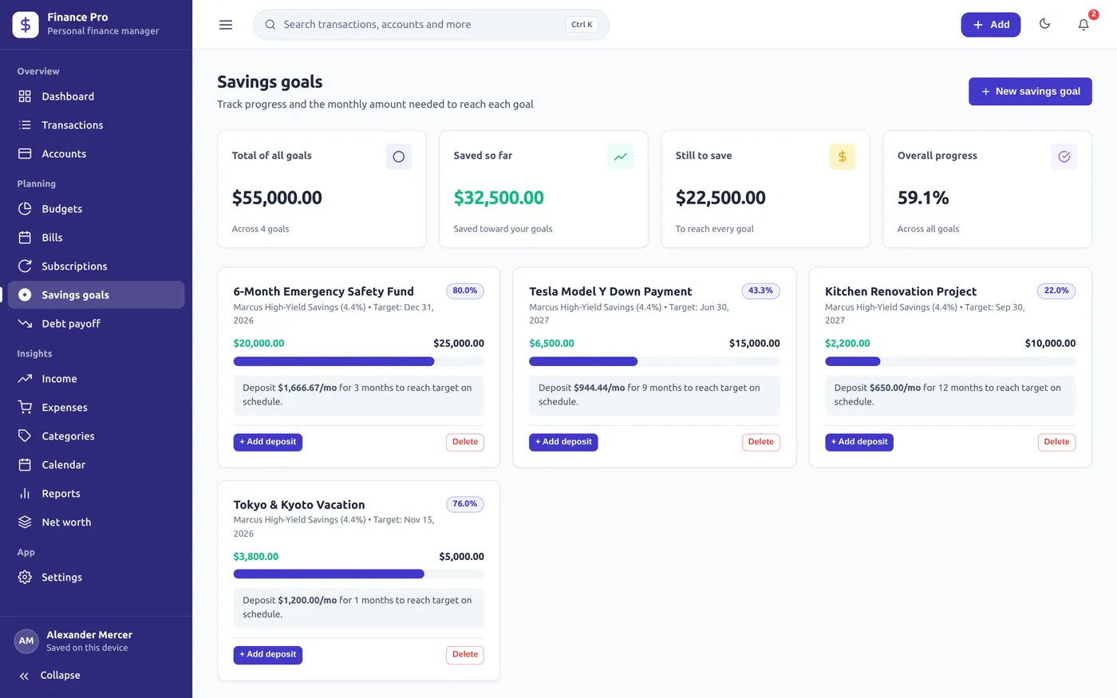Click the Total of all goals circle icon
Screen dimensions: 1117x698
coord(399,156)
